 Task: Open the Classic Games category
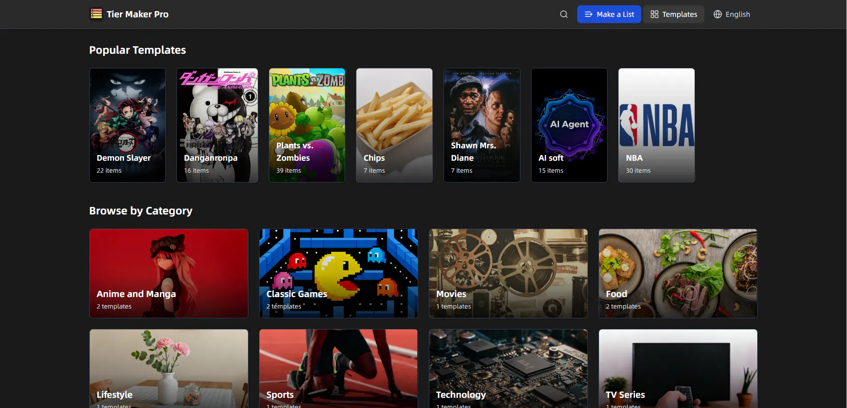[x=339, y=273]
